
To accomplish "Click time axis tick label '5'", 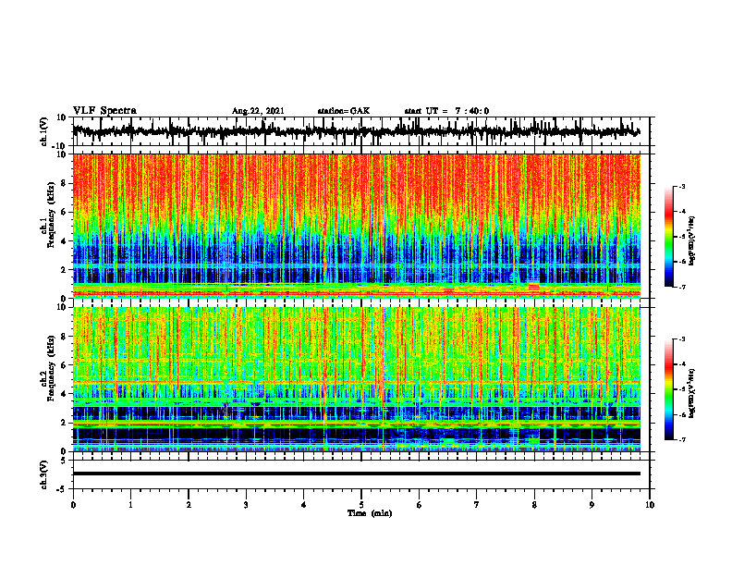I will 361,505.
